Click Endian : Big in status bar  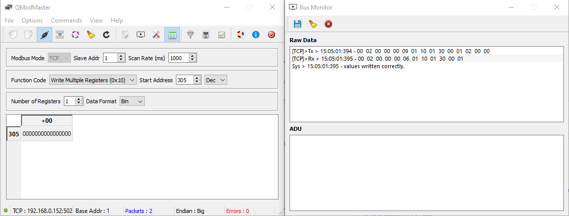(x=190, y=211)
